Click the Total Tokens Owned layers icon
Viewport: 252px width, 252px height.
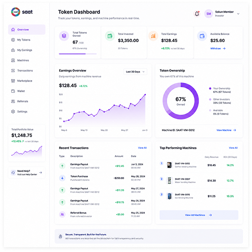[64, 36]
